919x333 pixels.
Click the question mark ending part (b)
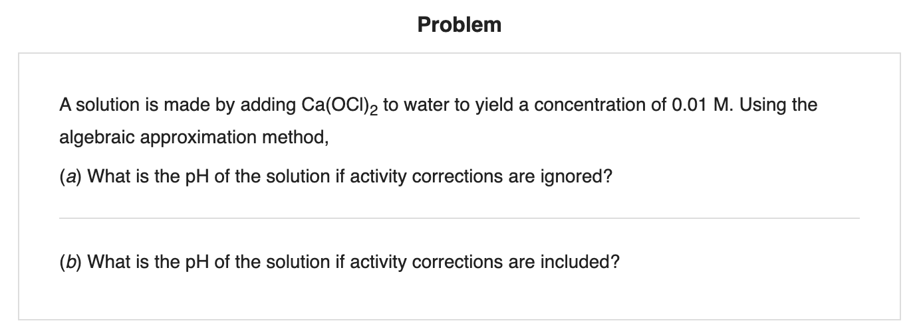[615, 261]
